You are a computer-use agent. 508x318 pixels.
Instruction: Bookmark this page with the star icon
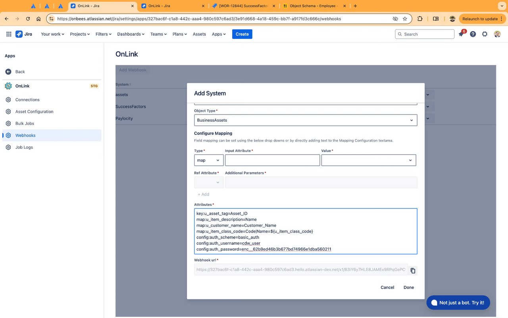coord(405,19)
